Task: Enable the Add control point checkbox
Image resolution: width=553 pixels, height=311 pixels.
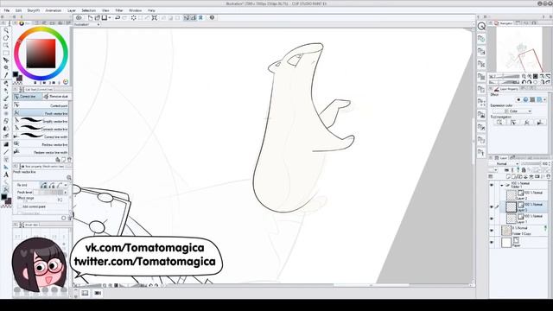Action: point(19,206)
